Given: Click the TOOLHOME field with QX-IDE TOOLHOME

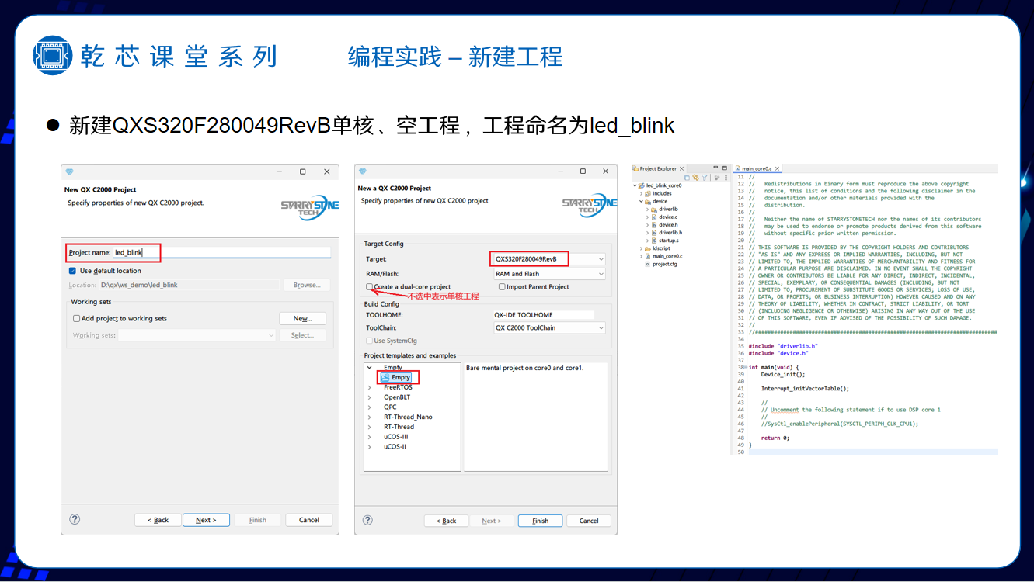Looking at the screenshot, I should click(544, 315).
